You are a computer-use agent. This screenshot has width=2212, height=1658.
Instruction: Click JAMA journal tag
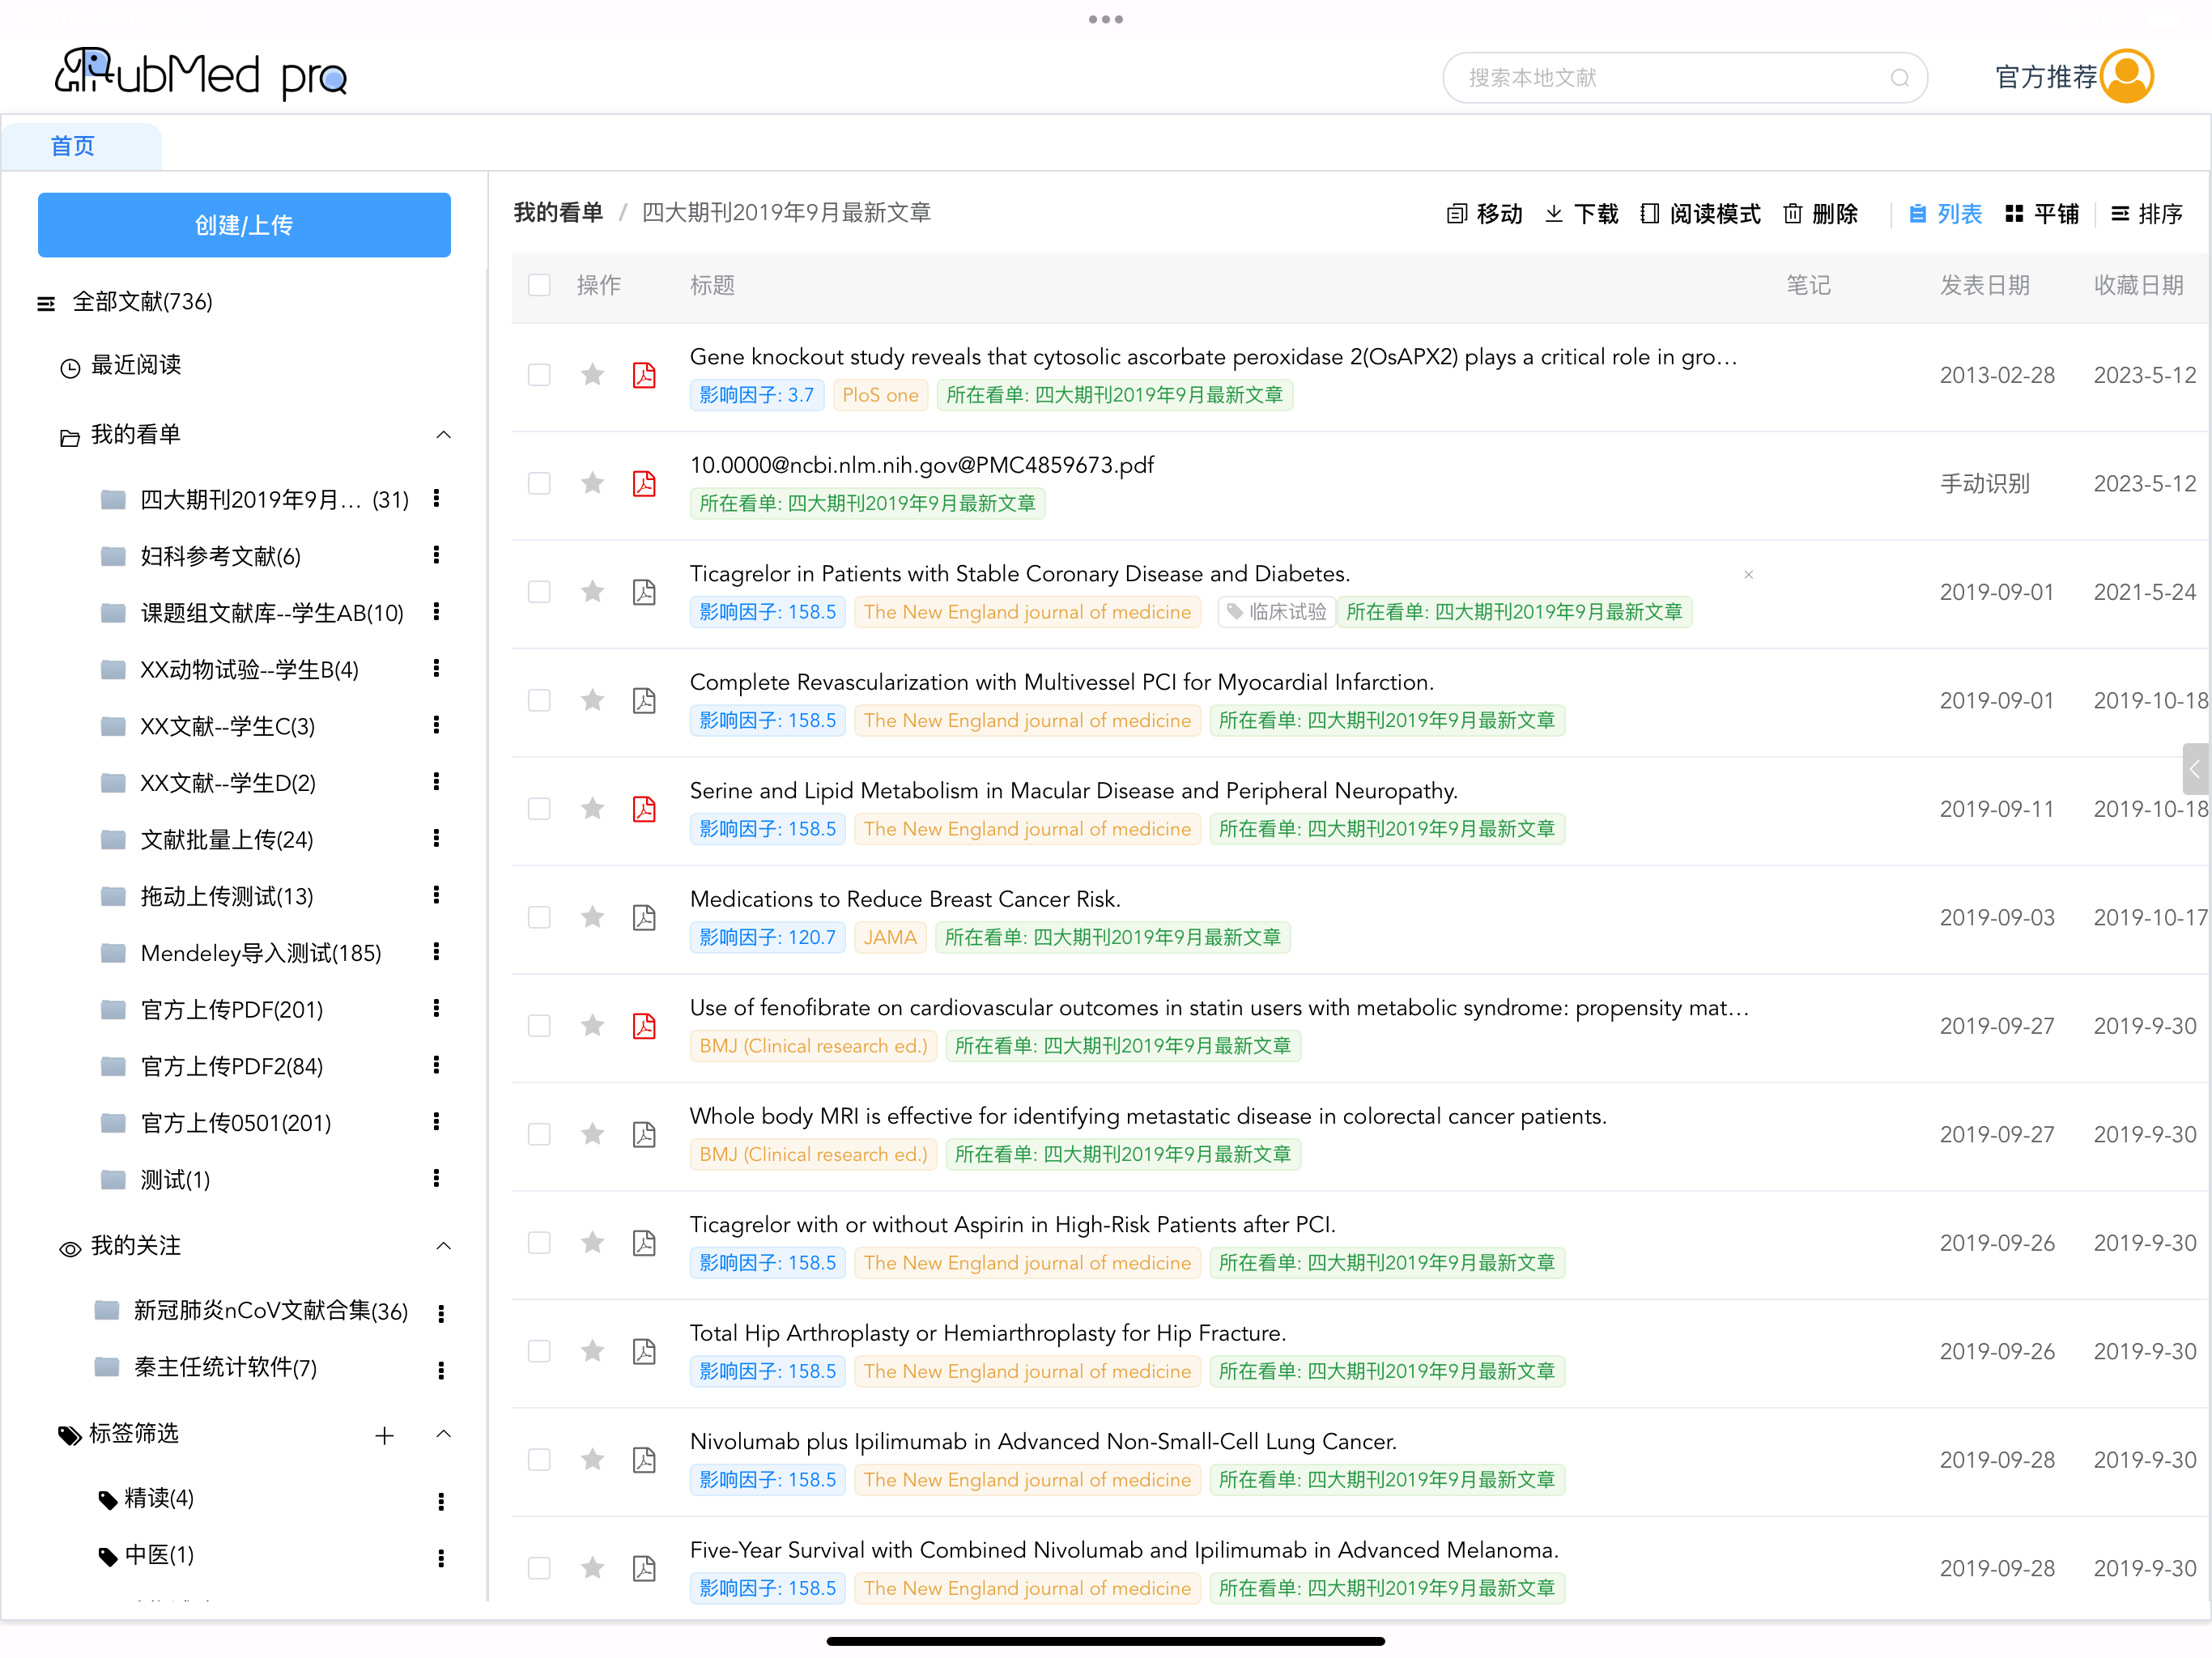(x=890, y=938)
